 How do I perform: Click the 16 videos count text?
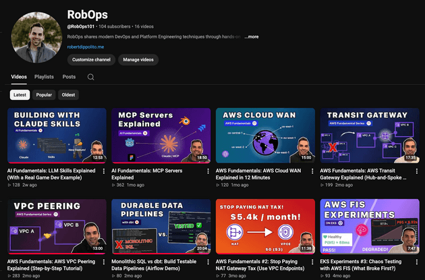144,26
